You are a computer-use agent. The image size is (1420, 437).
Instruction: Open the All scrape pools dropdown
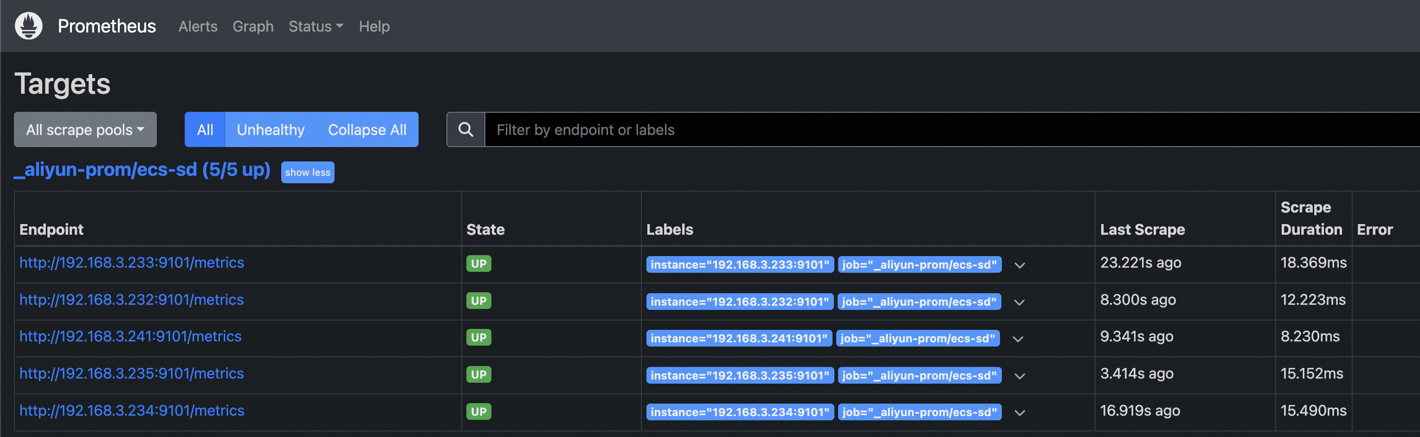tap(85, 129)
